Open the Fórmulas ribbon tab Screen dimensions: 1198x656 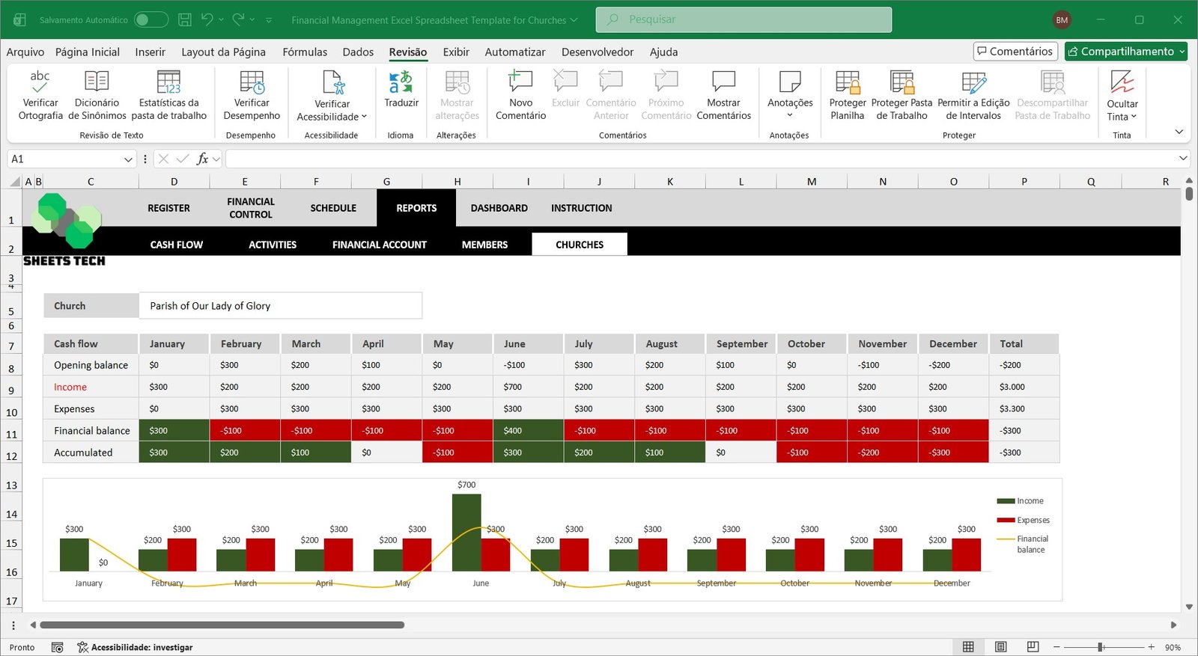click(x=305, y=52)
